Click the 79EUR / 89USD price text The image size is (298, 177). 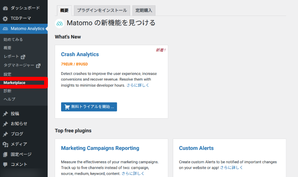coord(74,64)
